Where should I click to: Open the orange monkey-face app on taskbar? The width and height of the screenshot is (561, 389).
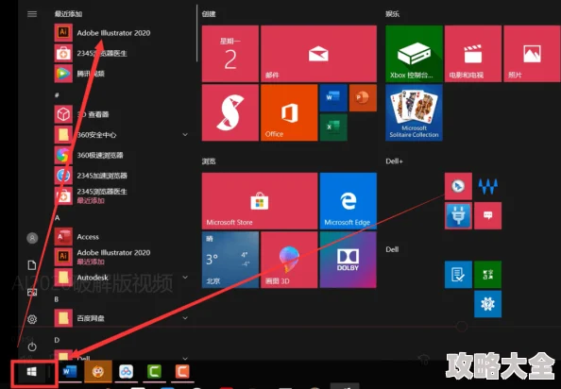(x=98, y=372)
